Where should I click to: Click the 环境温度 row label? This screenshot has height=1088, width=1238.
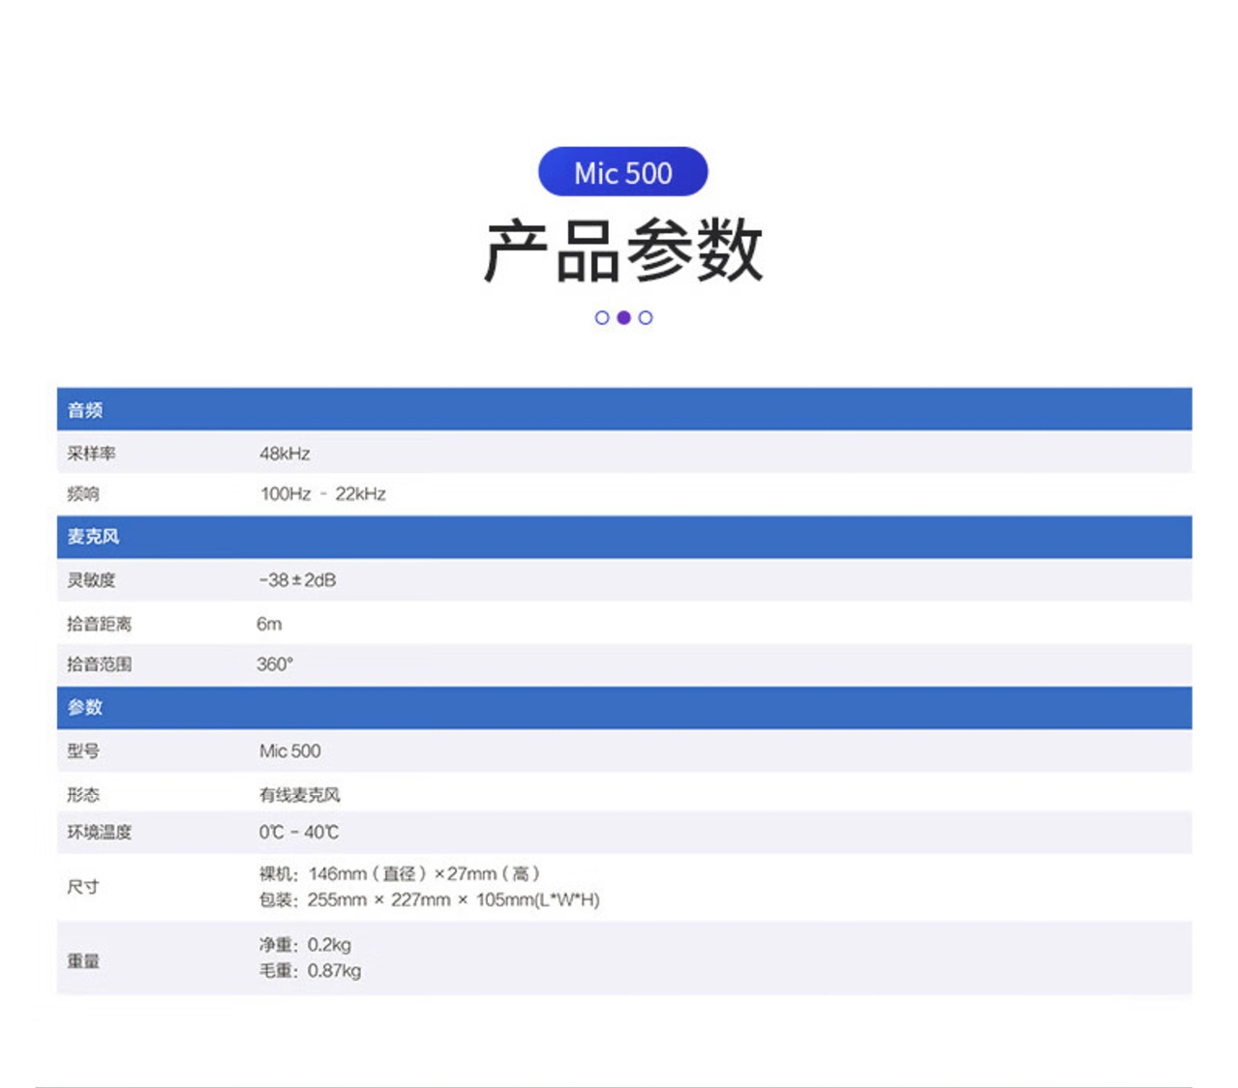[99, 832]
